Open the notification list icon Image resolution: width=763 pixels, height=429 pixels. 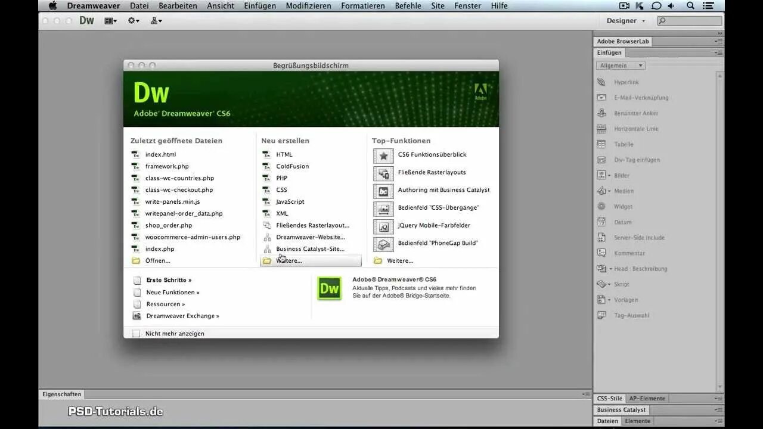[x=709, y=5]
